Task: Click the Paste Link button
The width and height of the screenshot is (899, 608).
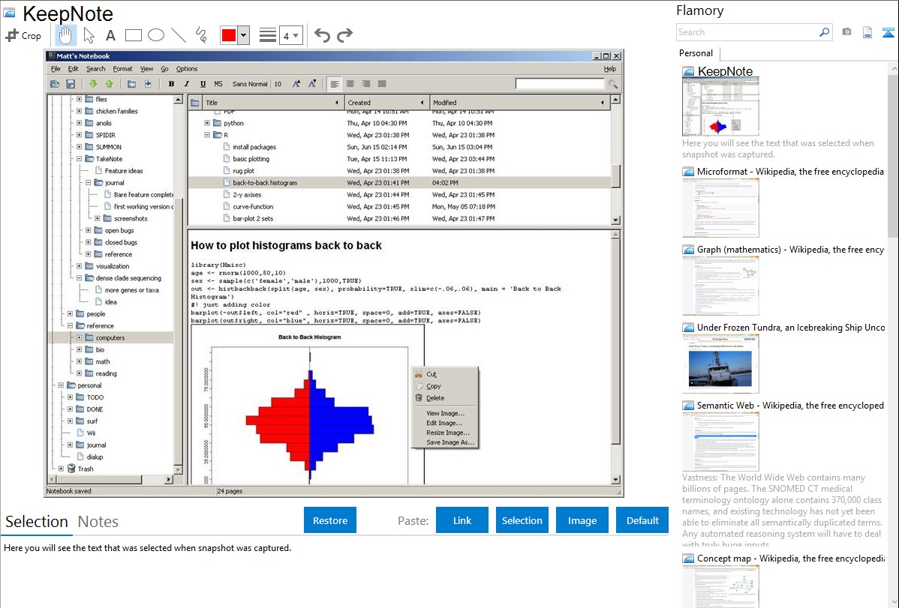Action: click(462, 520)
